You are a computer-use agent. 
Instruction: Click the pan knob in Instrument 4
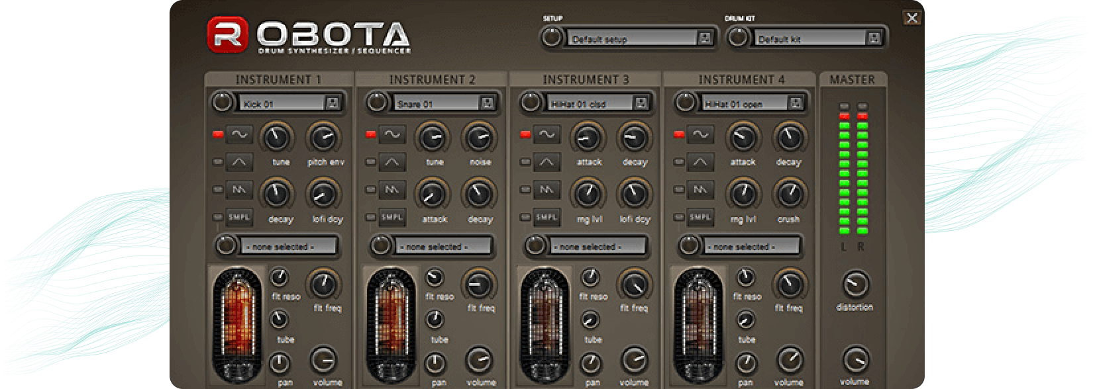point(746,363)
